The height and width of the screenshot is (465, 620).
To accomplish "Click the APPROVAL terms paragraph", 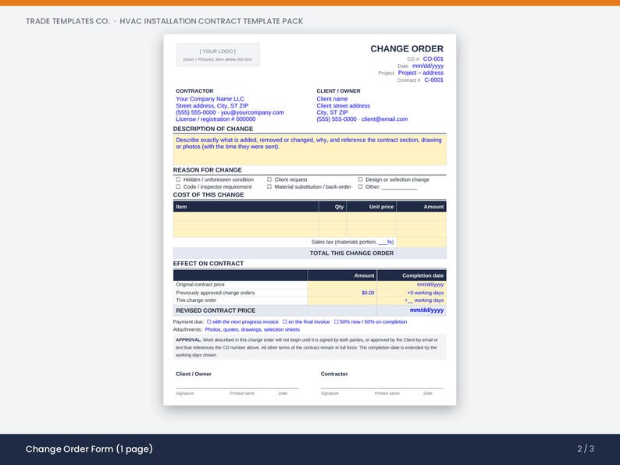I will click(309, 347).
